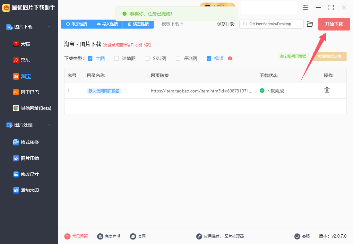Click the green check icon beside 下载完成

point(262,91)
